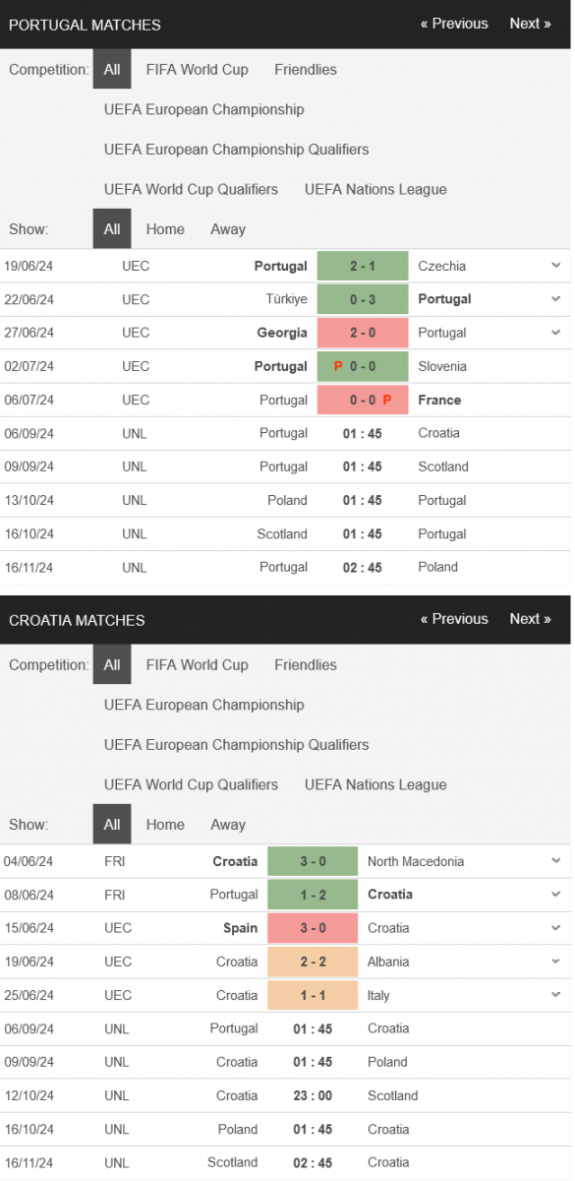The width and height of the screenshot is (575, 1181).
Task: Show only Away matches for Croatia
Action: pos(228,825)
